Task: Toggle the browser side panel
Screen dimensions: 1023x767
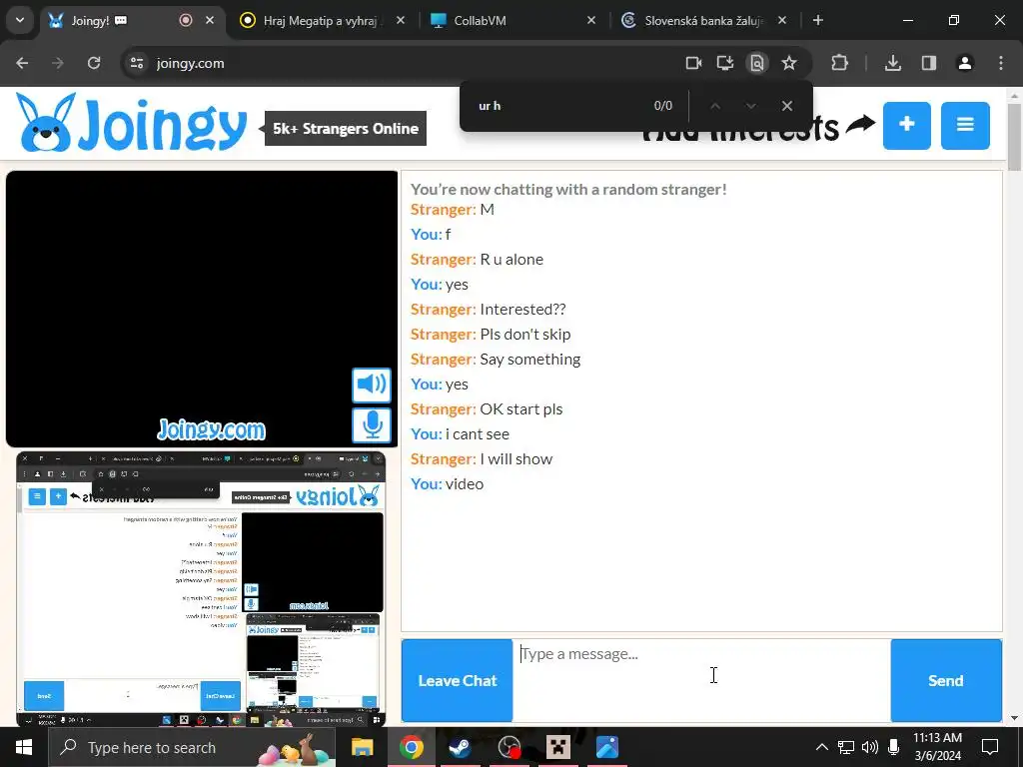Action: click(929, 63)
